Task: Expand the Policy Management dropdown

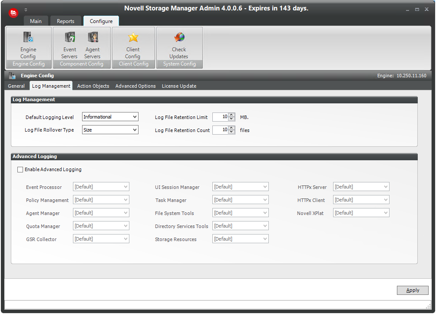Action: [101, 200]
